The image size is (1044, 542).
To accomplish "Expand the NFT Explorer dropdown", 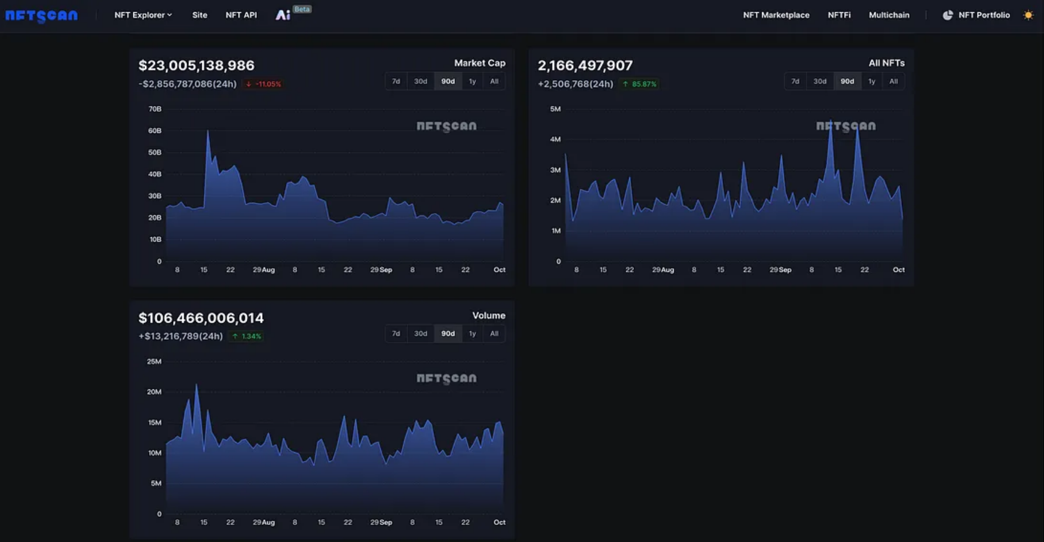I will [143, 15].
